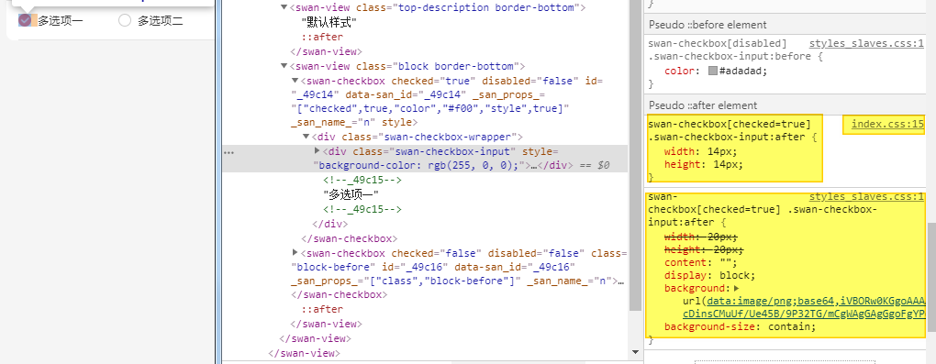Screen dimensions: 936x364
Task: Click the Pseudo ::before element section header
Action: 790,25
